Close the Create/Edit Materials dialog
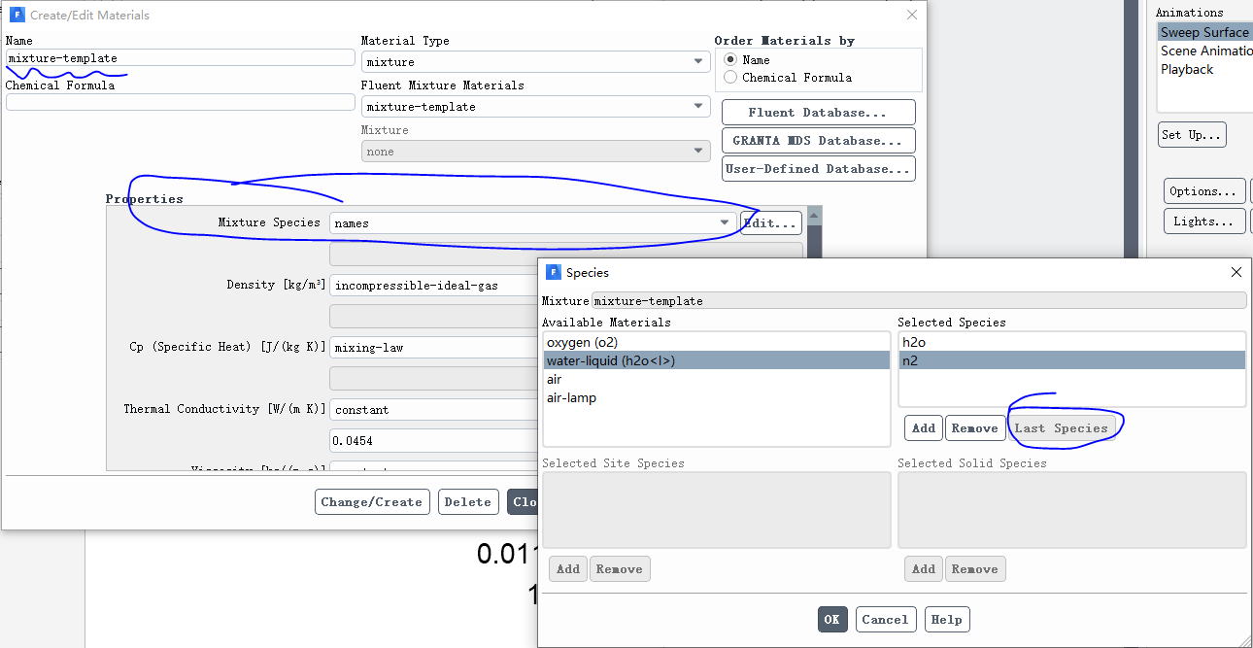 click(911, 15)
